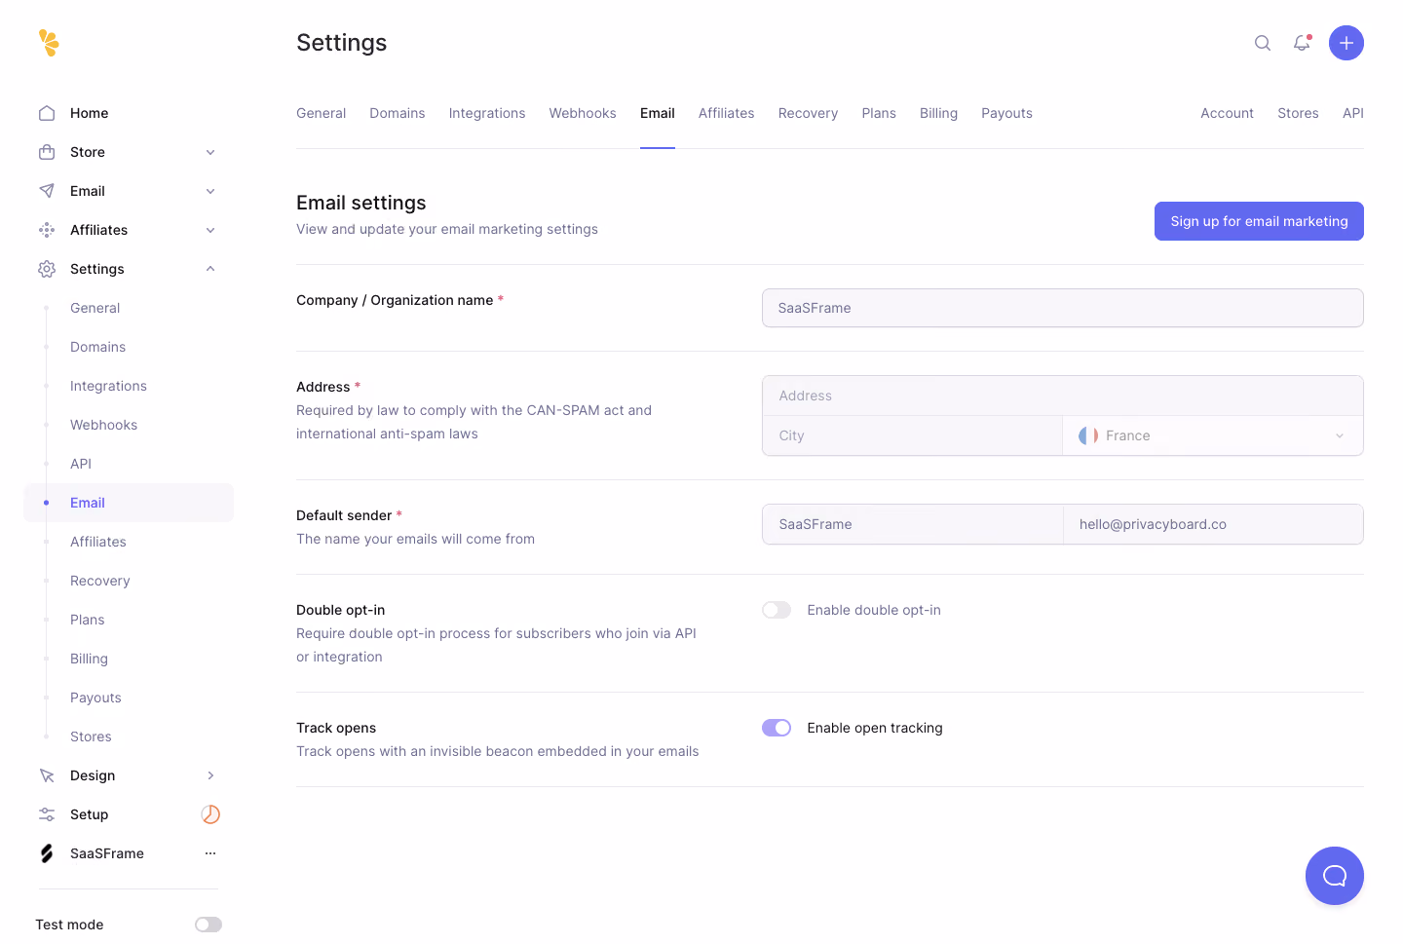Click the Setup progress circle icon
1403x944 pixels.
210,814
